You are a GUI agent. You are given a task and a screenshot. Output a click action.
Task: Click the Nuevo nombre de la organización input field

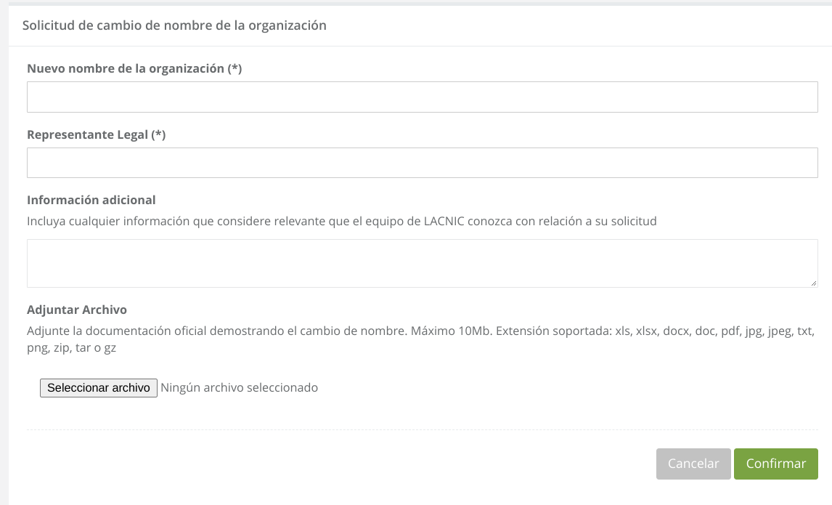(422, 97)
